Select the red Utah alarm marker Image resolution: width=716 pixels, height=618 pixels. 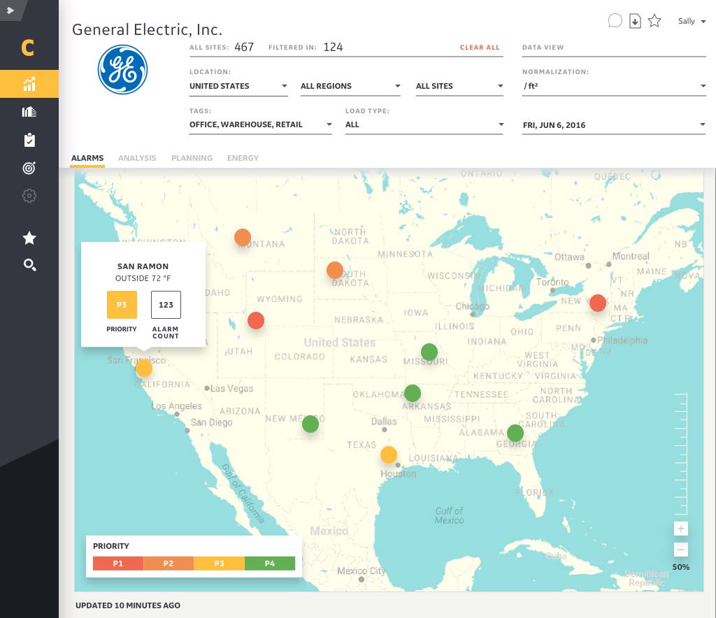256,320
